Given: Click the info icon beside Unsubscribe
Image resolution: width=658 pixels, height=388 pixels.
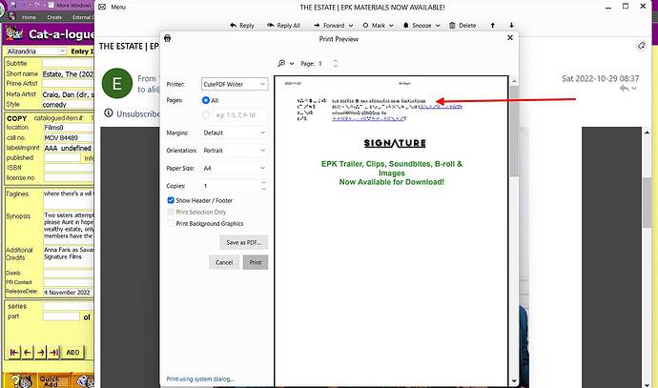Looking at the screenshot, I should [x=109, y=112].
